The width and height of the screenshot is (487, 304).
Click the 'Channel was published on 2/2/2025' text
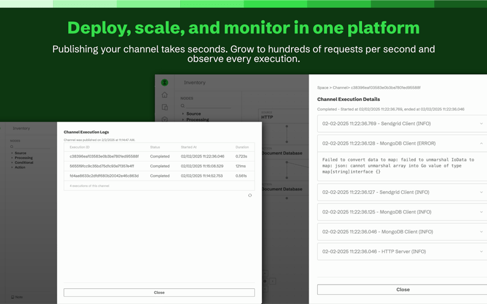(x=99, y=140)
